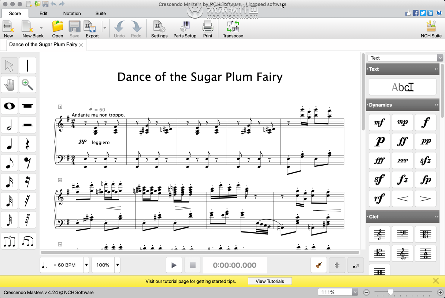This screenshot has width=445, height=298.
Task: Select the whole note tool
Action: click(9, 106)
